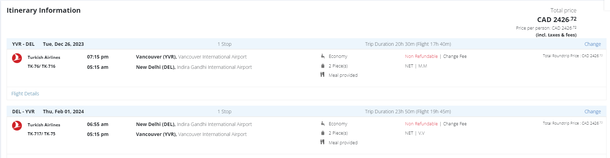Click Change for the DEL - YVR flight
This screenshot has height=158, width=610.
pos(592,112)
